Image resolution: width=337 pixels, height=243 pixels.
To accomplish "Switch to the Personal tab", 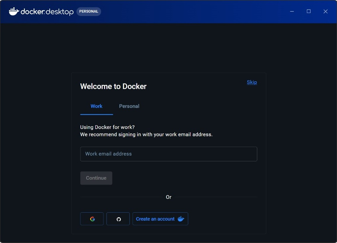I will pos(129,106).
